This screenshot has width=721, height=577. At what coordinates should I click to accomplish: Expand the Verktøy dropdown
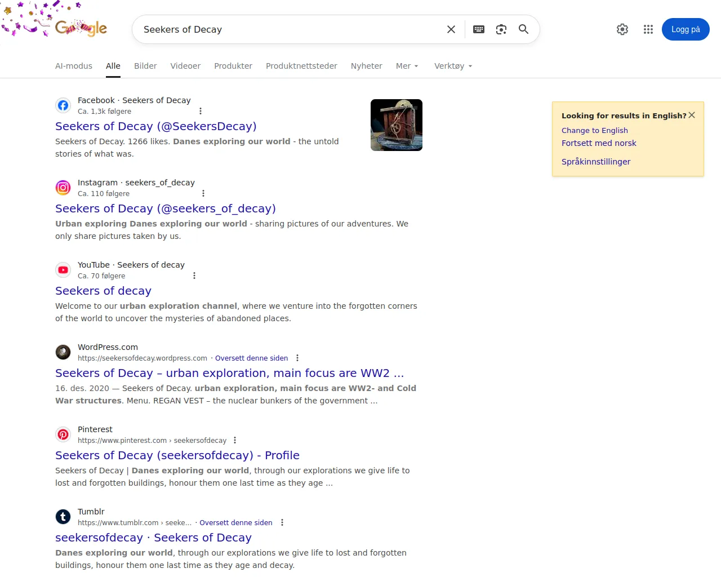pos(453,66)
